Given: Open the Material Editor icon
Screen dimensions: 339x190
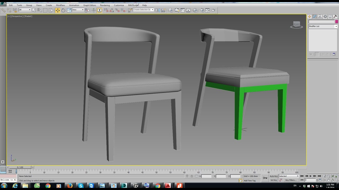Looking at the screenshot, I should click(x=195, y=10).
